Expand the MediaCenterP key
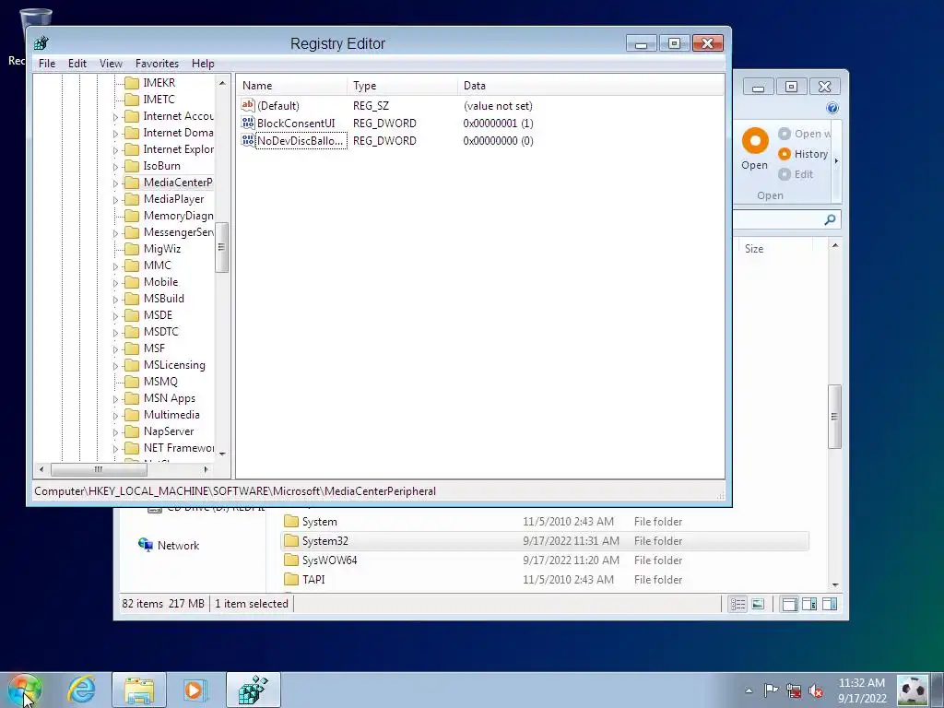Viewport: 944px width, 708px height. tap(115, 183)
